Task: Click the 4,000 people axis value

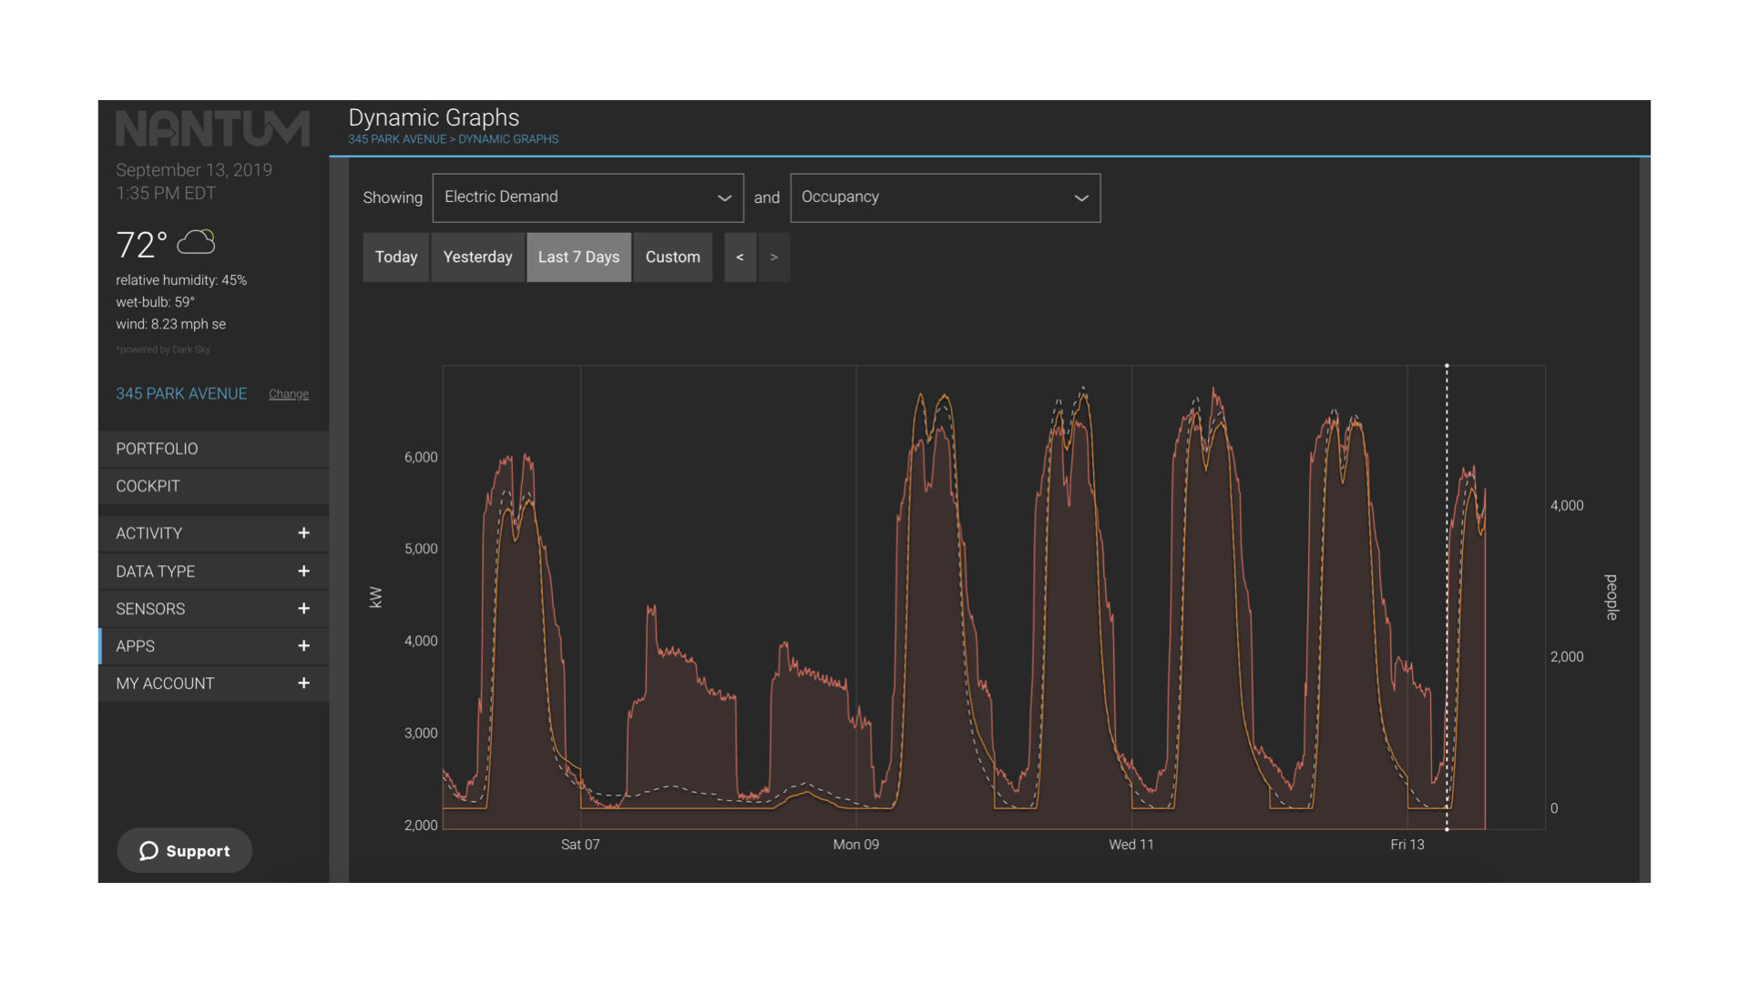Action: tap(1567, 505)
